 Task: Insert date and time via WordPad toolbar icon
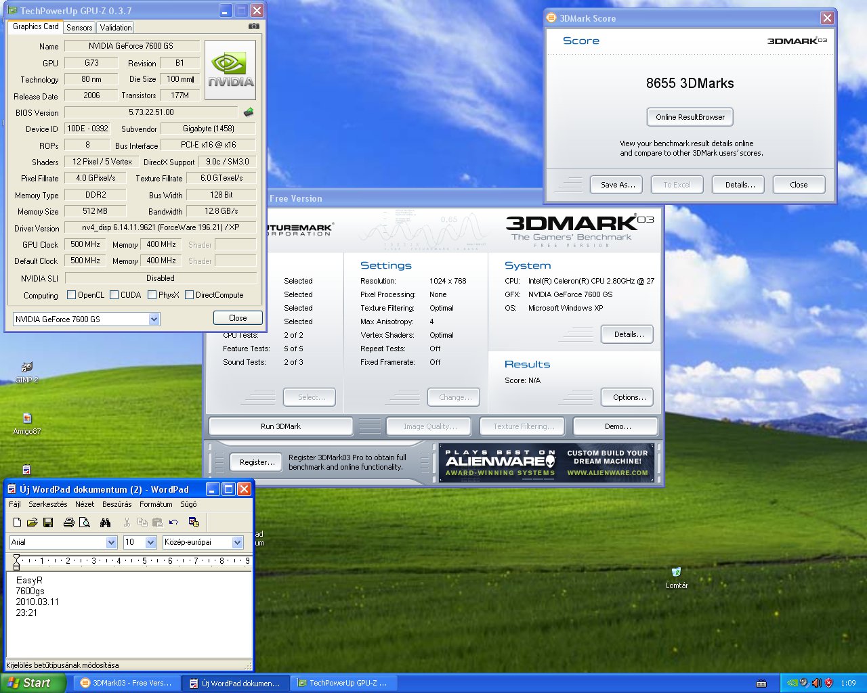coord(194,522)
